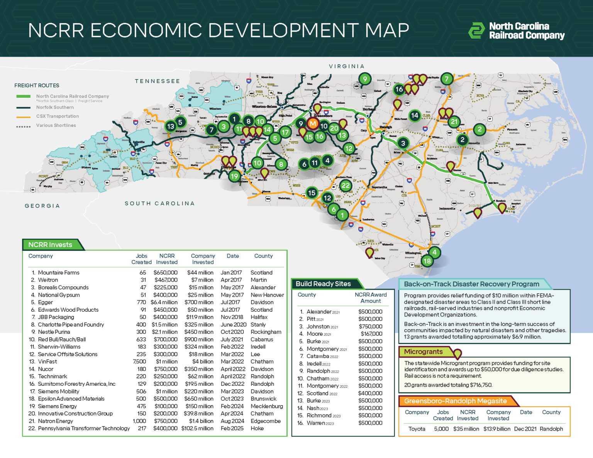The height and width of the screenshot is (458, 593).
Task: Click the green NCRR route legend line
Action: coord(23,96)
